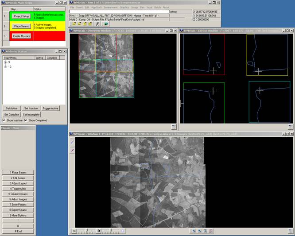The image size is (295, 236).
Task: Click the Toggle Active button
Action: point(50,108)
